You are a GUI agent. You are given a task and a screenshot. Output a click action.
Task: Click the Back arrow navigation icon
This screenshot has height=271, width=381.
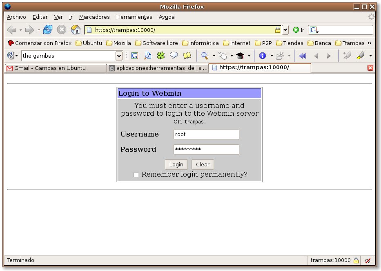click(11, 30)
